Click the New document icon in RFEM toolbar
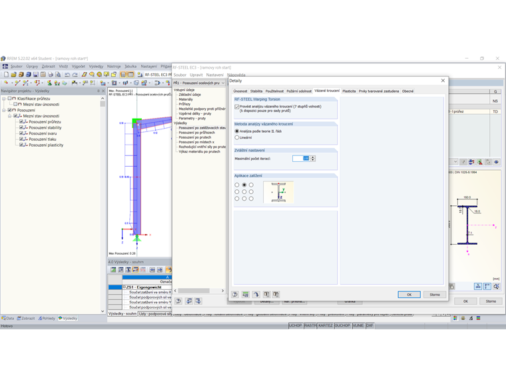506x384 pixels. click(6, 75)
